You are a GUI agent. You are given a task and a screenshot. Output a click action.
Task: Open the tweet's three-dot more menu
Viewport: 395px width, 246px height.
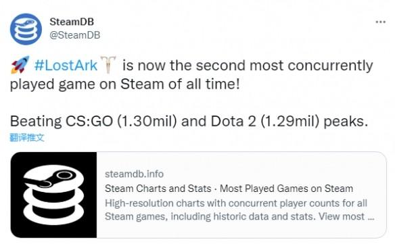pos(380,22)
